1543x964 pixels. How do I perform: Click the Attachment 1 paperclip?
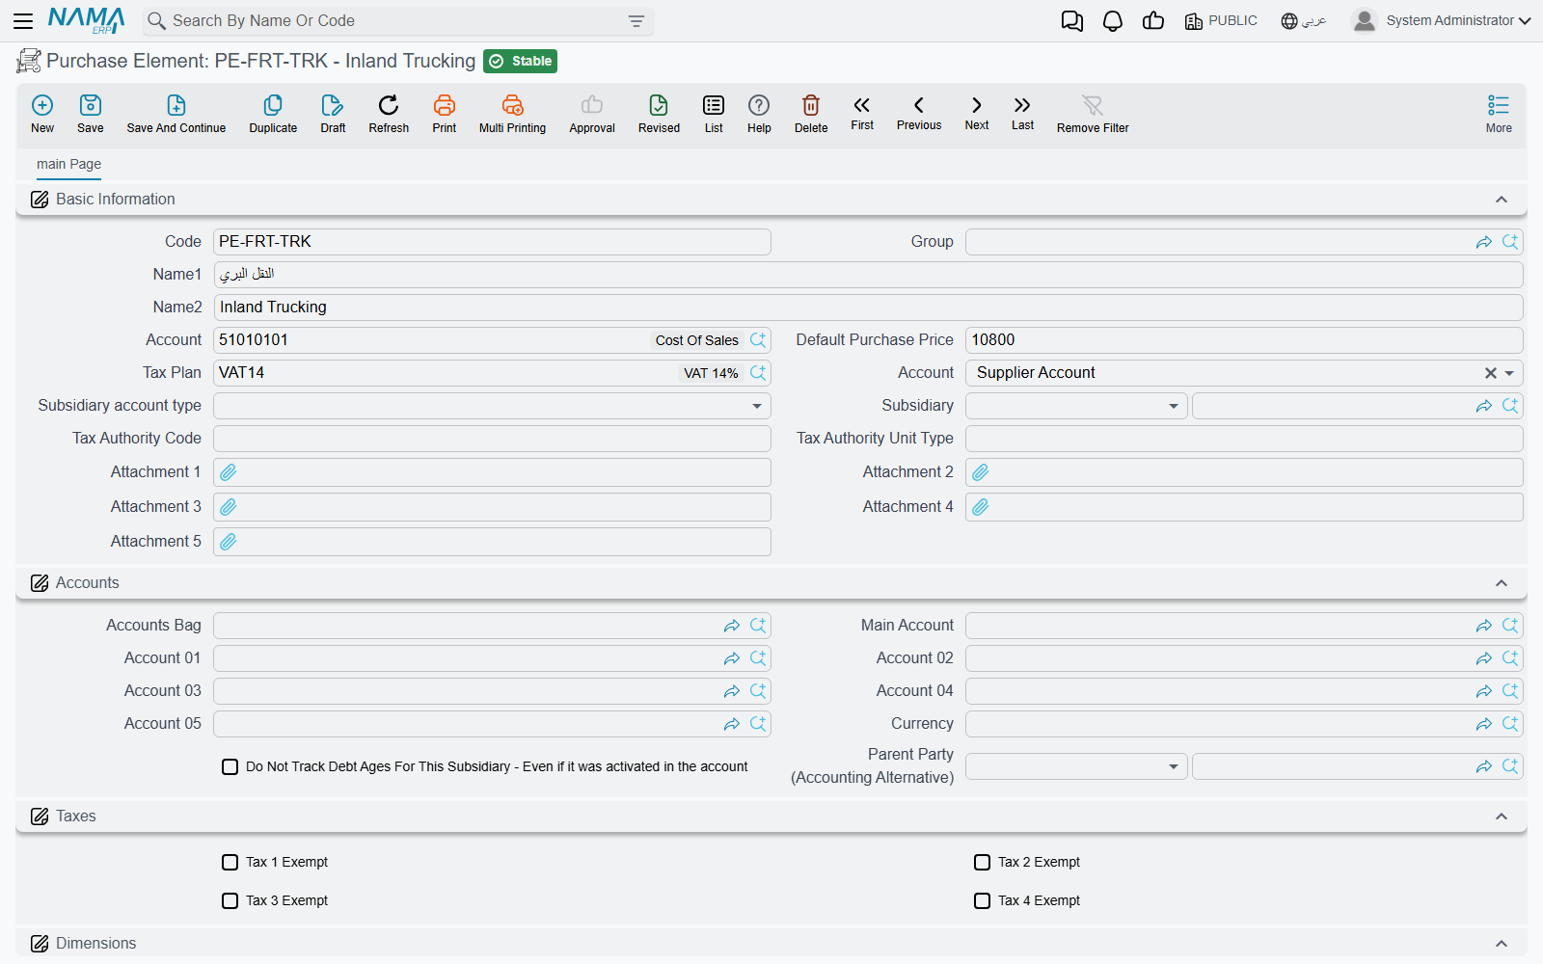[x=229, y=472]
